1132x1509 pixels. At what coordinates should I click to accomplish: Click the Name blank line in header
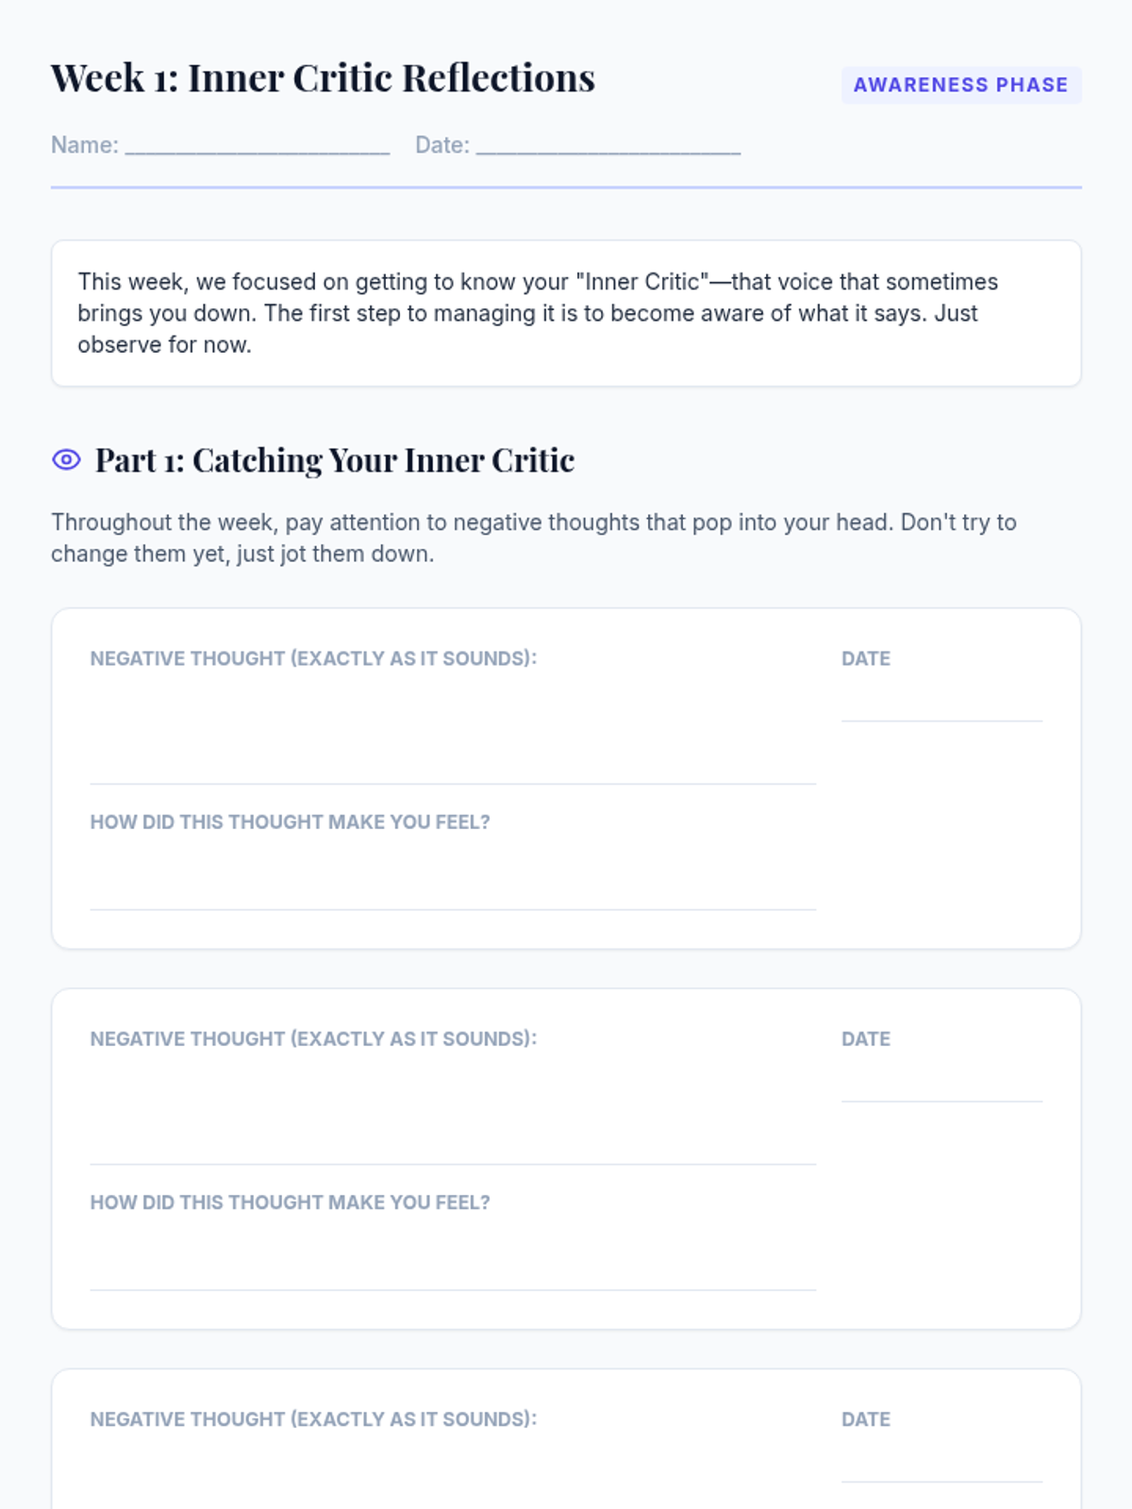point(258,145)
